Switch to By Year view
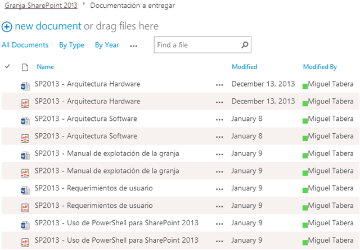The image size is (360, 250). pos(107,45)
